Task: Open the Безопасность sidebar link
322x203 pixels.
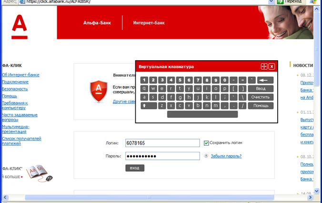Action: [15, 89]
